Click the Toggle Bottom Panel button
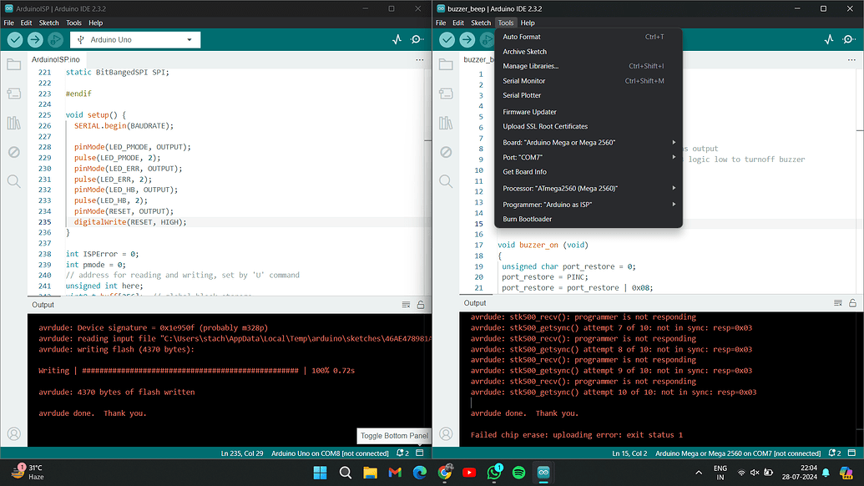 pos(394,435)
